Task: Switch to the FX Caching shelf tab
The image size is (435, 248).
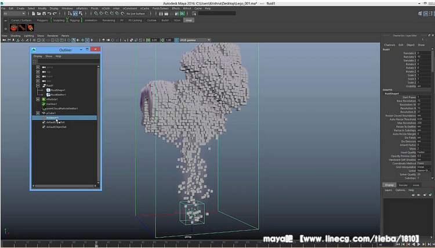Action: [135, 20]
